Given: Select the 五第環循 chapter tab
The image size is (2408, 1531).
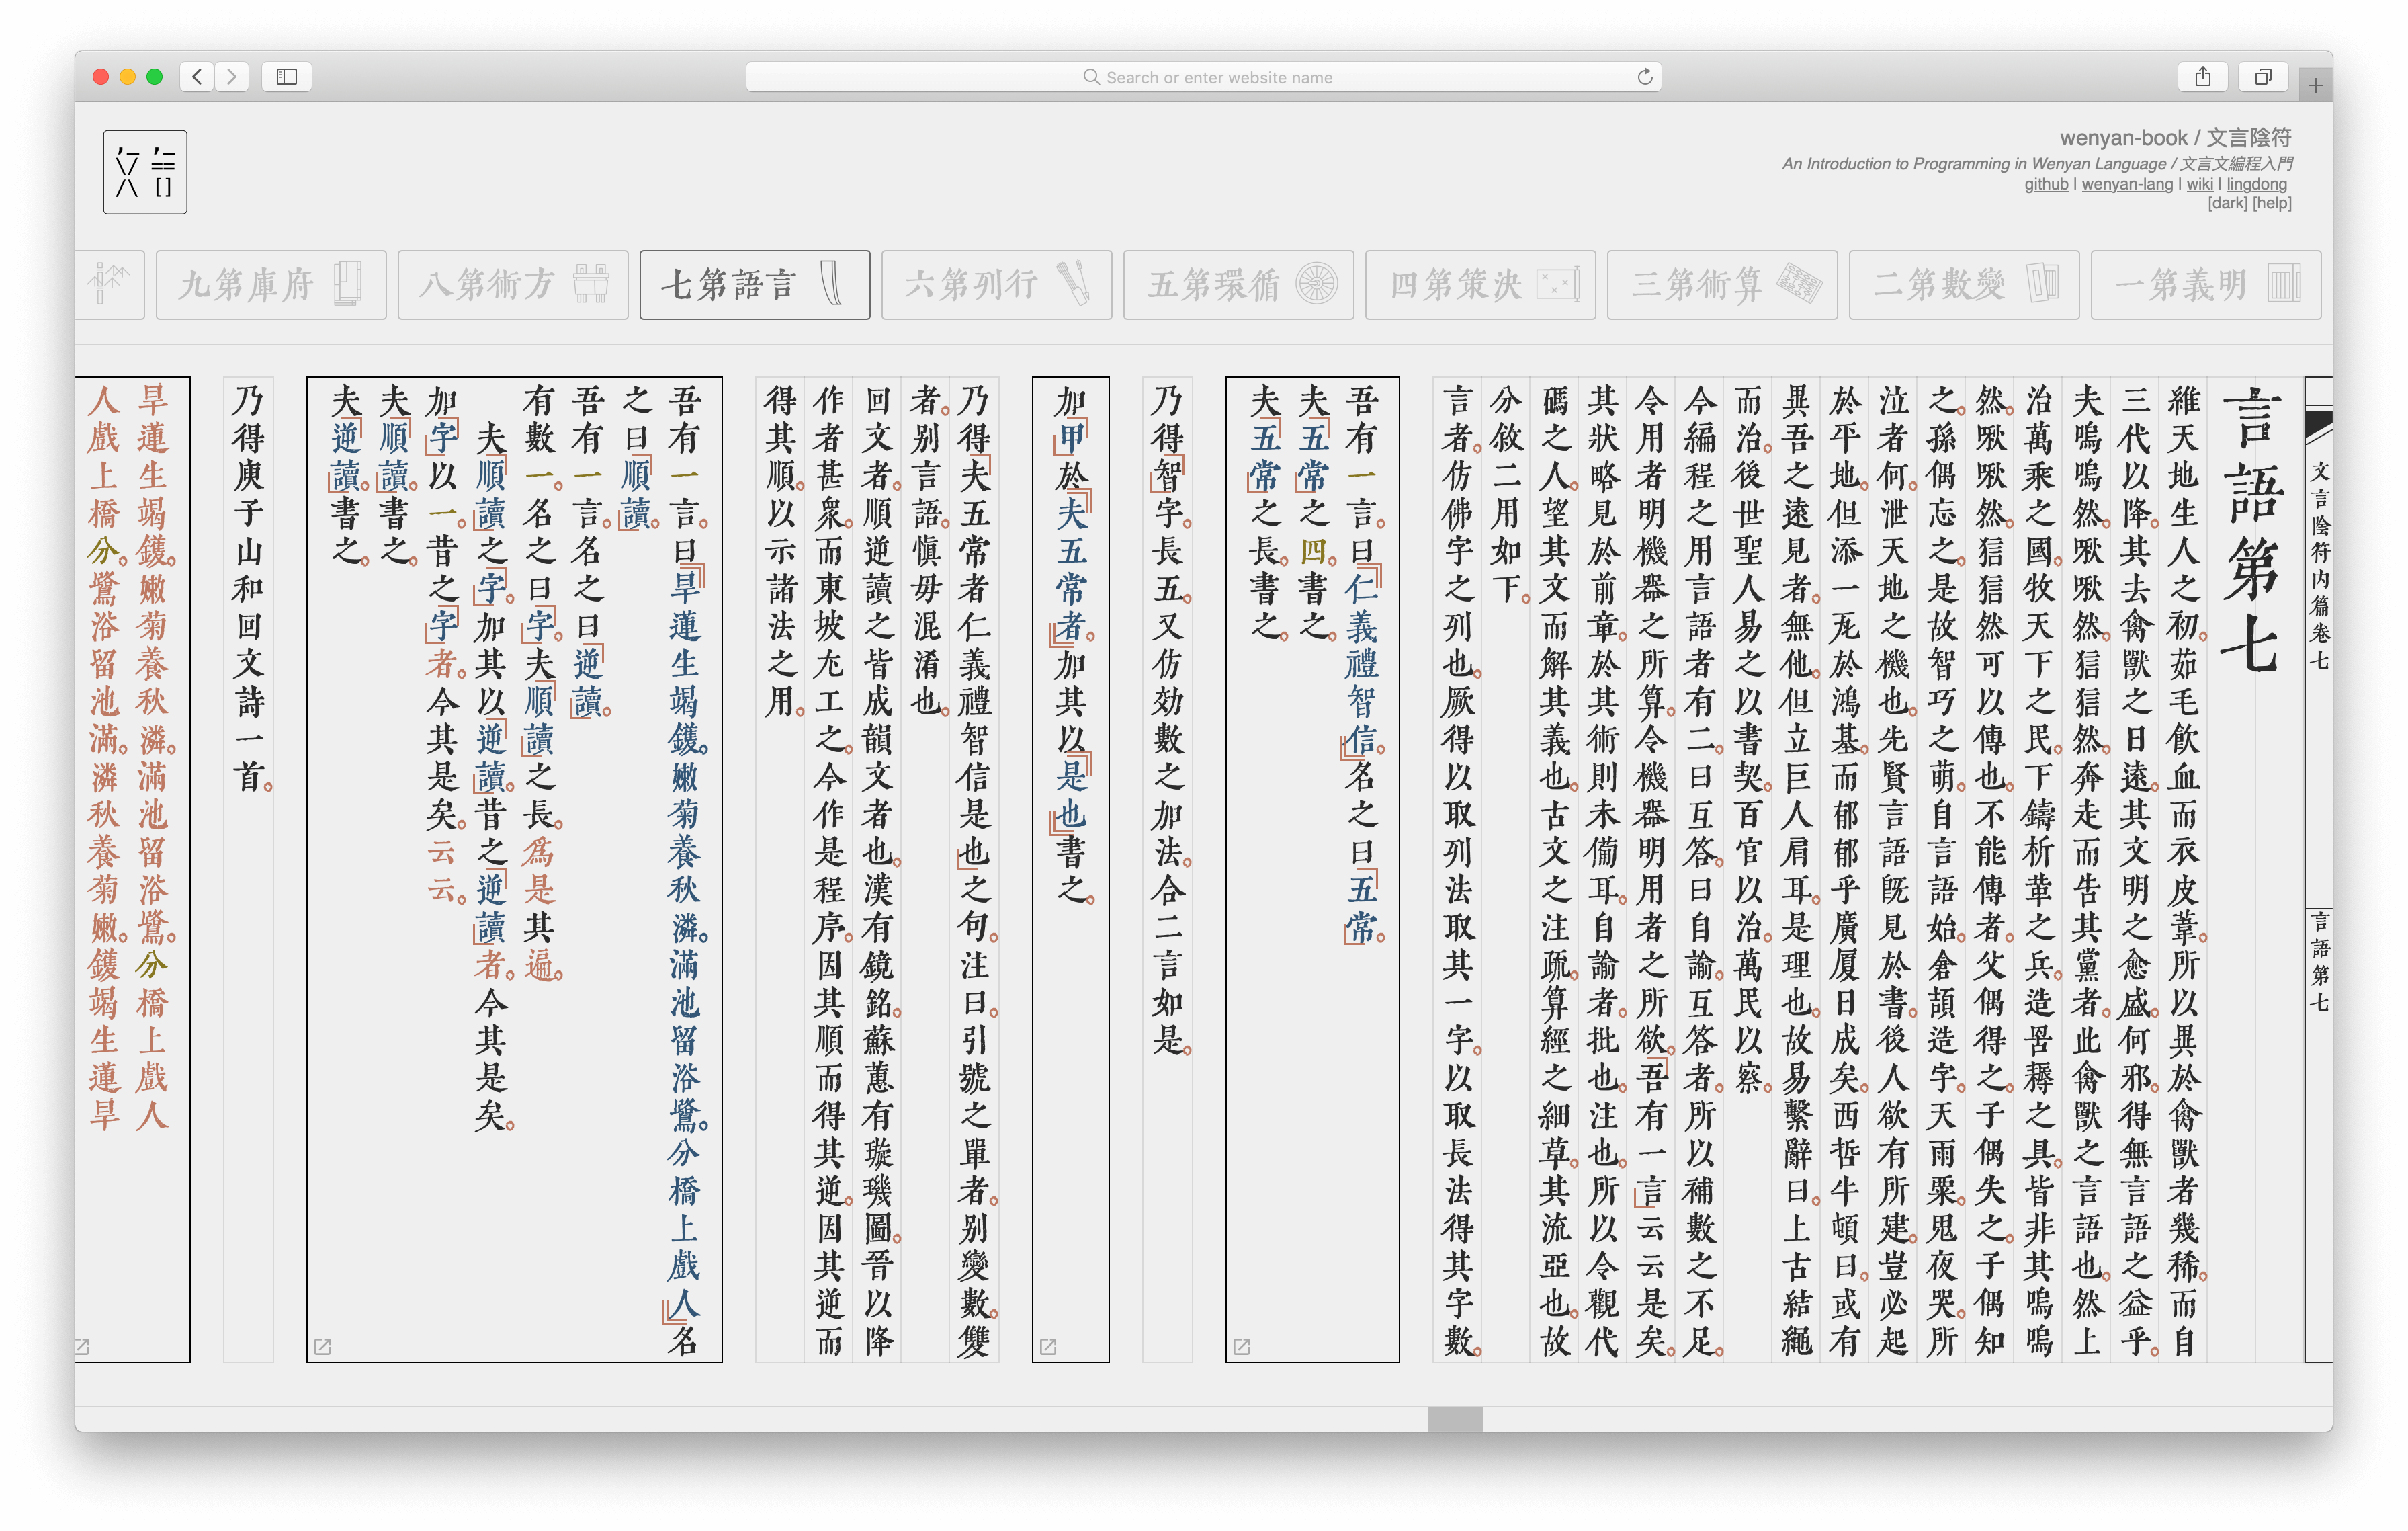Looking at the screenshot, I should point(1238,285).
